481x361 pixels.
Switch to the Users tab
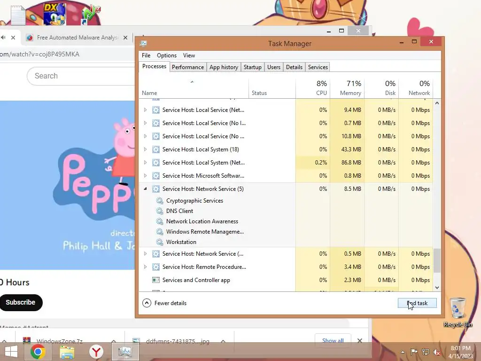pos(274,67)
